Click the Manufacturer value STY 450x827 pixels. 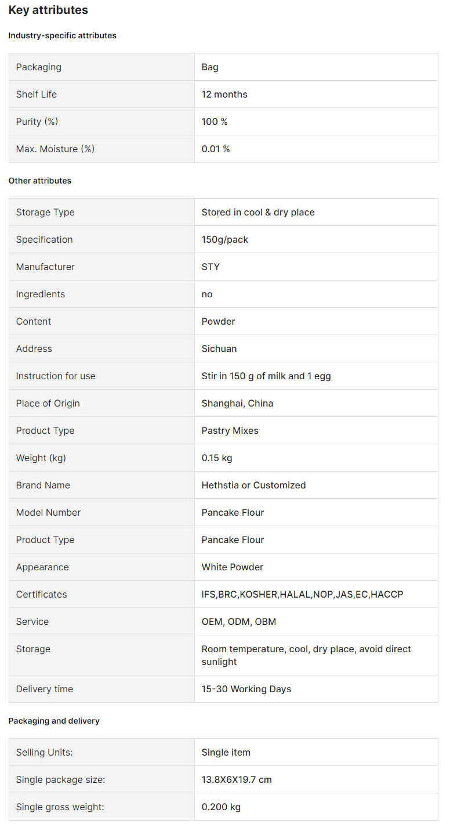click(211, 267)
